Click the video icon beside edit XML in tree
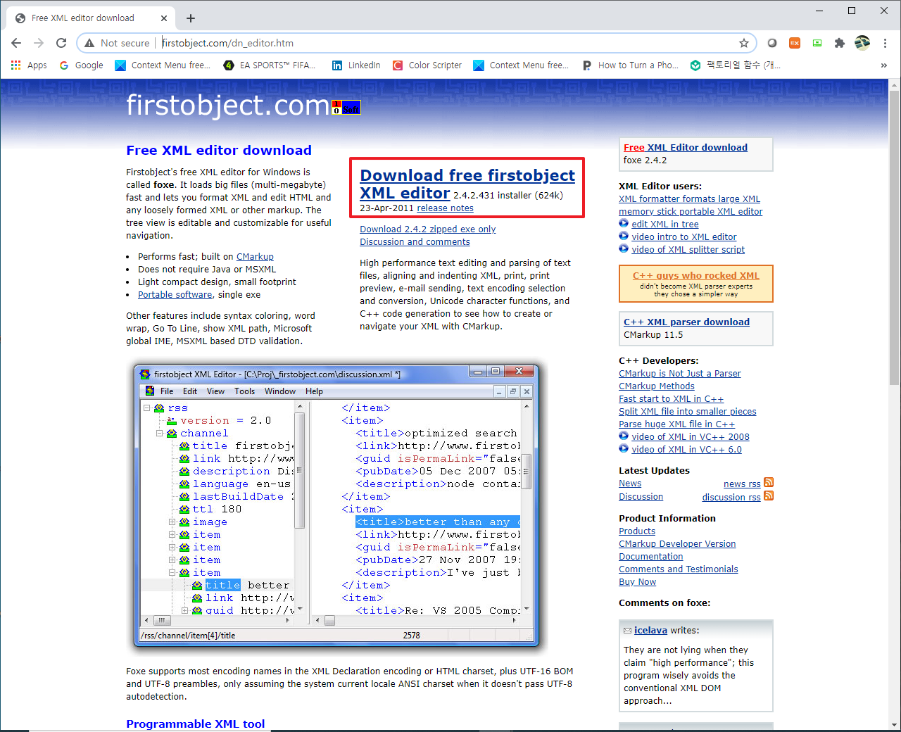This screenshot has height=732, width=901. click(624, 224)
